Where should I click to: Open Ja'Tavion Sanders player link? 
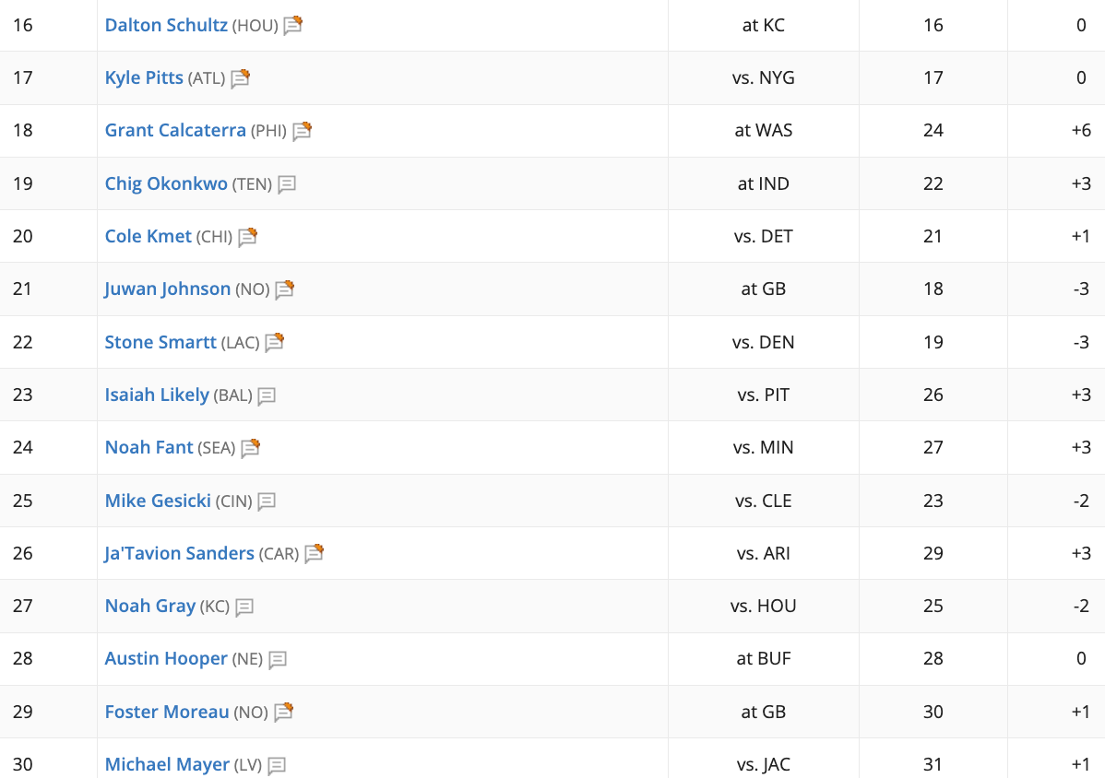179,553
